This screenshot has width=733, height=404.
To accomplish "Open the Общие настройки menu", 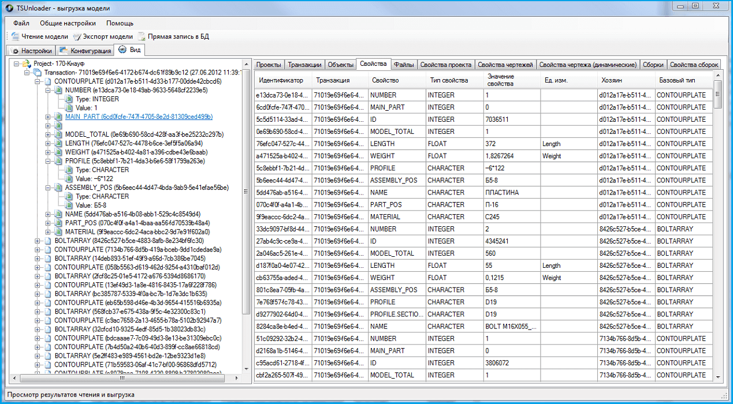I will pyautogui.click(x=68, y=24).
